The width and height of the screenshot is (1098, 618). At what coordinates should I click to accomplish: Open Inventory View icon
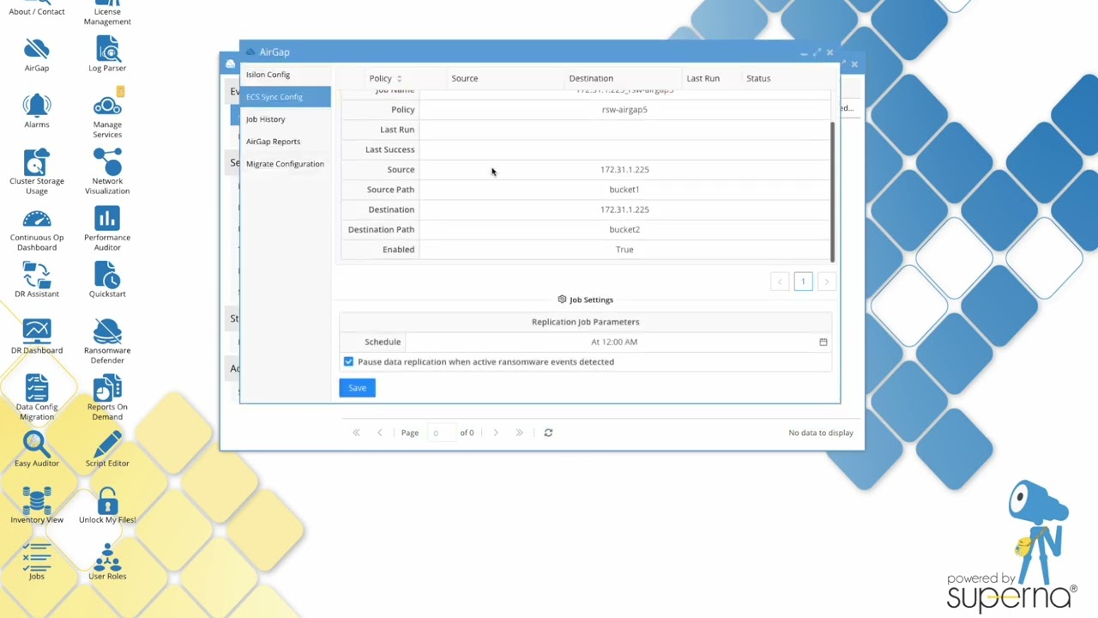36,506
